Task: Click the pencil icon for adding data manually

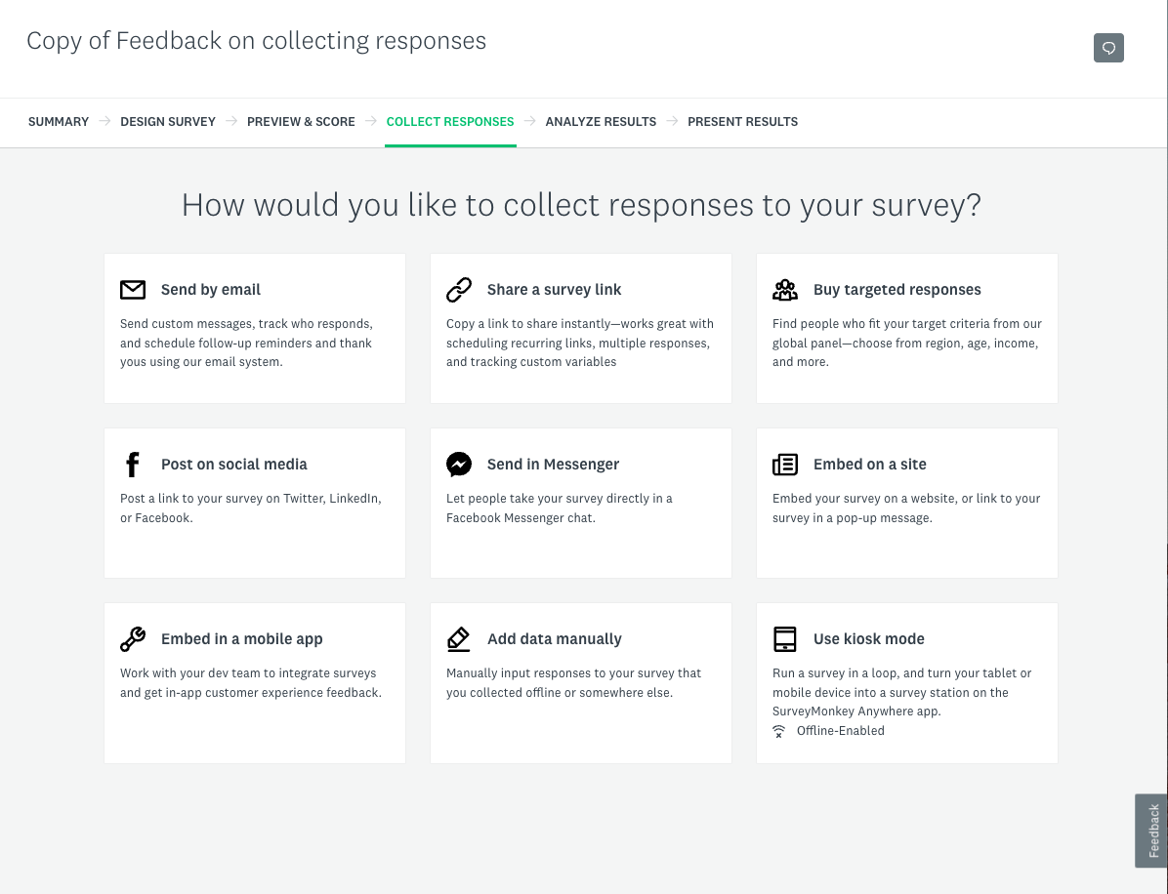Action: coord(459,639)
